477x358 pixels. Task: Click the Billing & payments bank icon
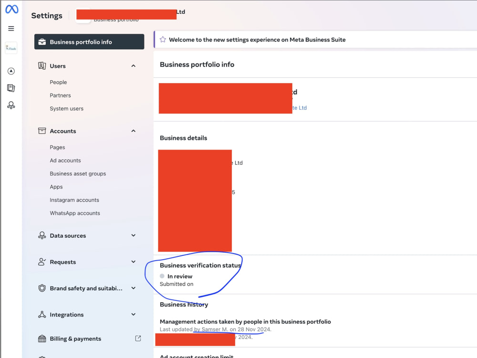[42, 338]
